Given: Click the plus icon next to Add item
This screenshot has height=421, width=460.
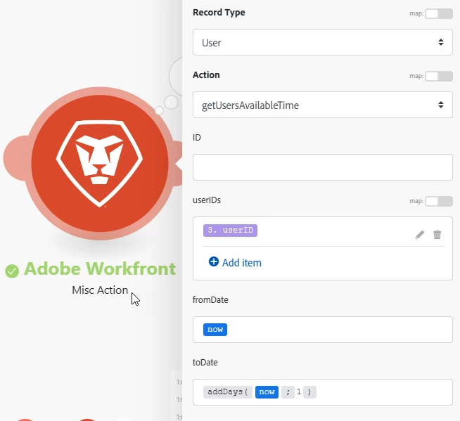Looking at the screenshot, I should [x=214, y=261].
